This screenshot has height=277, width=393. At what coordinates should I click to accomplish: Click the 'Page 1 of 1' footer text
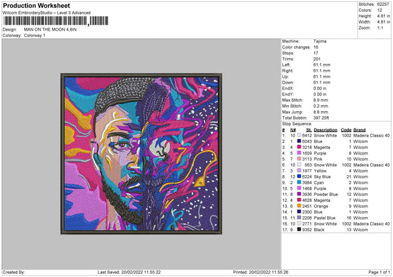pyautogui.click(x=379, y=272)
